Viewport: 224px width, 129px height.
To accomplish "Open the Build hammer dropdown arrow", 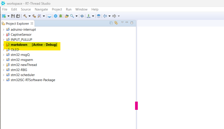I will 29,16.
